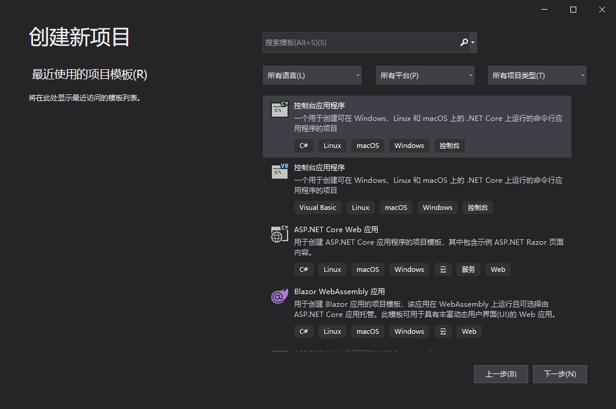Click the VB console app template icon
The image size is (616, 409).
280,171
